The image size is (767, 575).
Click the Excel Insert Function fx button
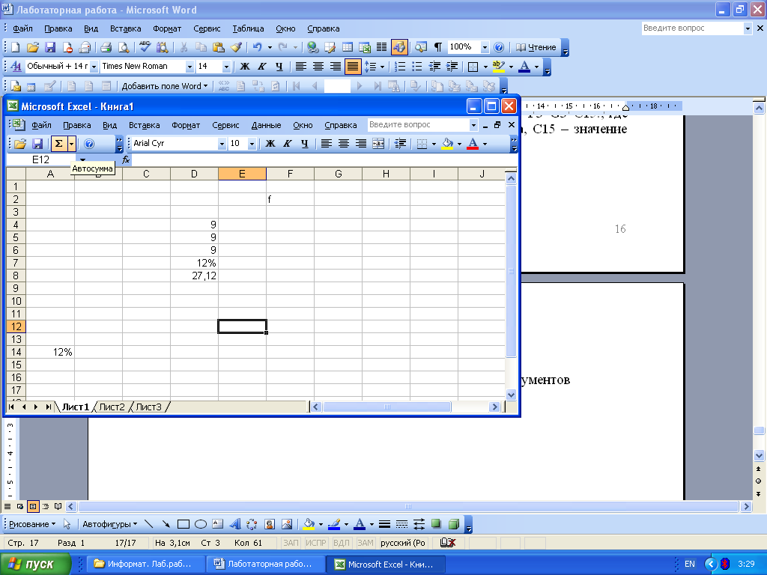click(126, 160)
